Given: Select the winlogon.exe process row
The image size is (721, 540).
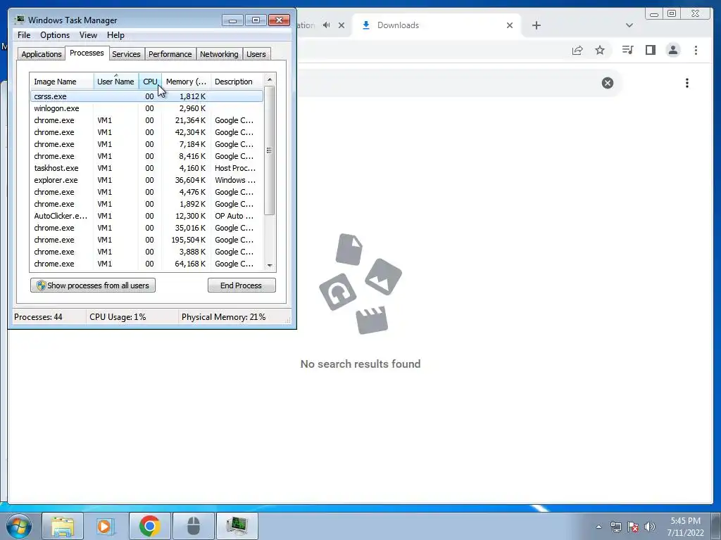Looking at the screenshot, I should [x=146, y=108].
